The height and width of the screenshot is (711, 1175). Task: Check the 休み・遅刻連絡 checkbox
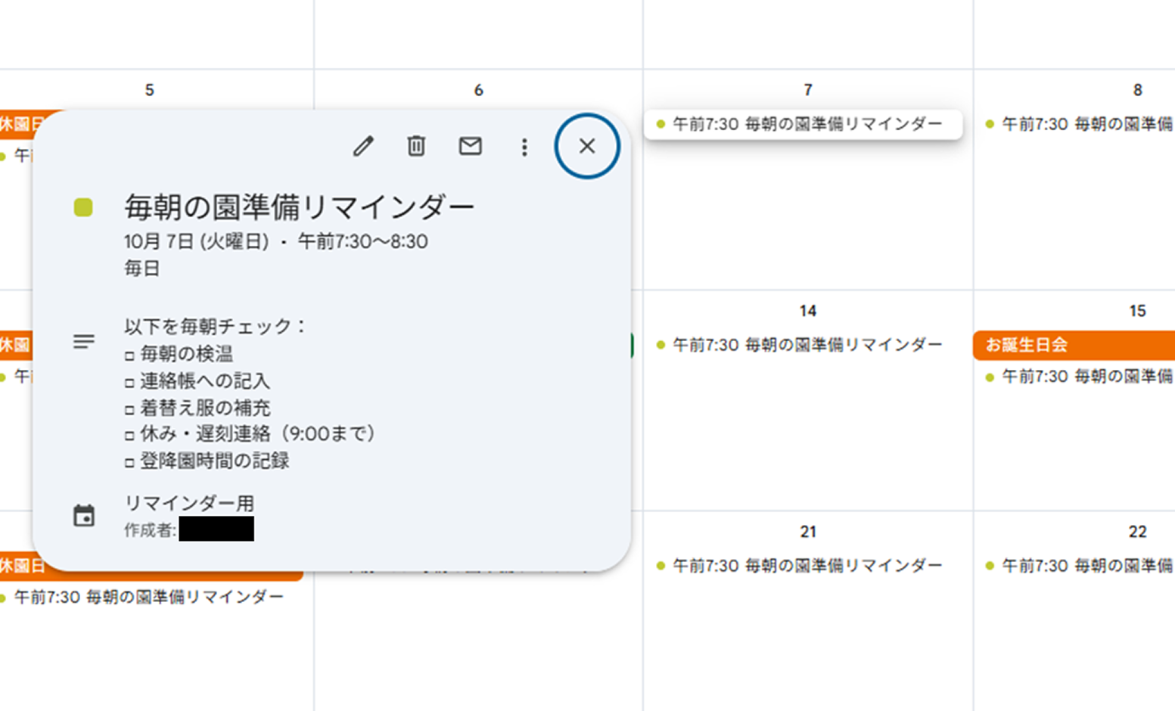[129, 434]
